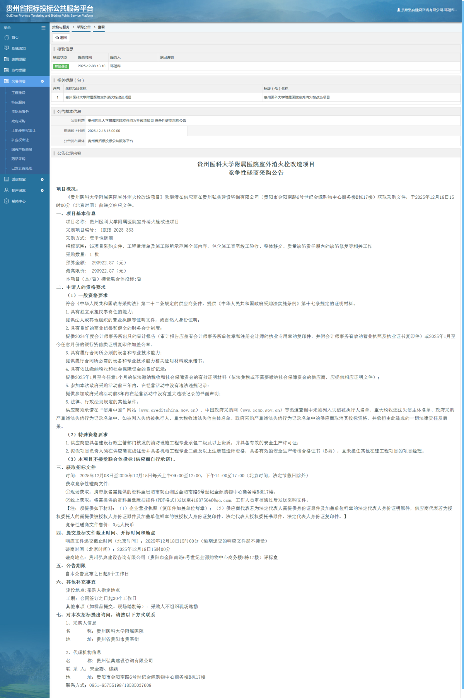Select 矿业权出让 submenu item
This screenshot has height=698, width=464.
click(20, 140)
